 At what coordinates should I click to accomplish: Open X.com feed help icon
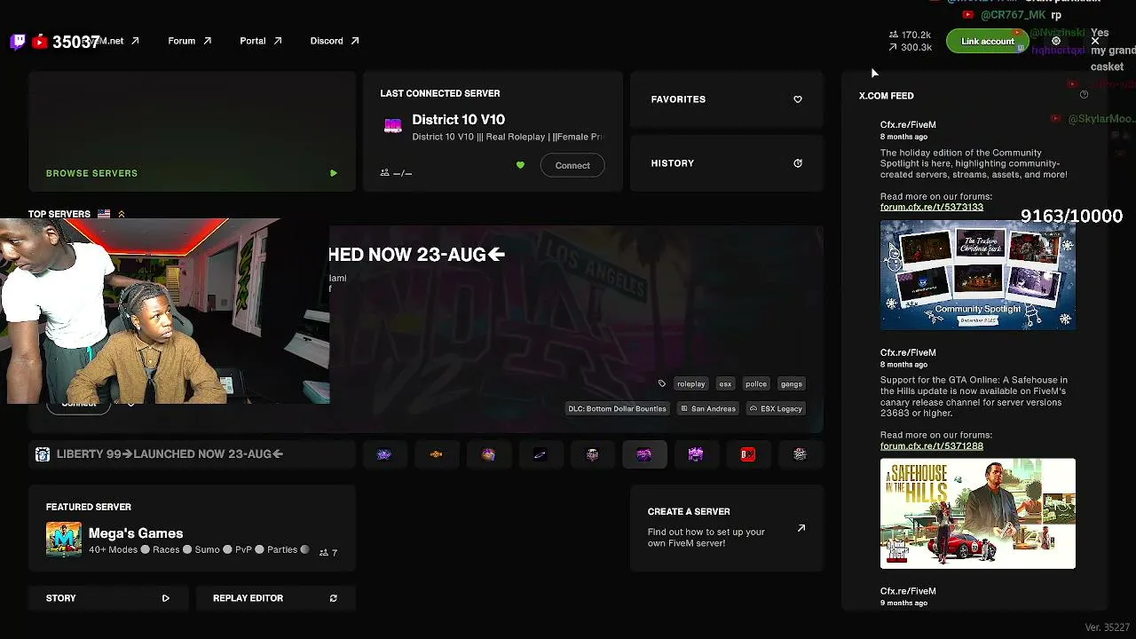point(1084,95)
